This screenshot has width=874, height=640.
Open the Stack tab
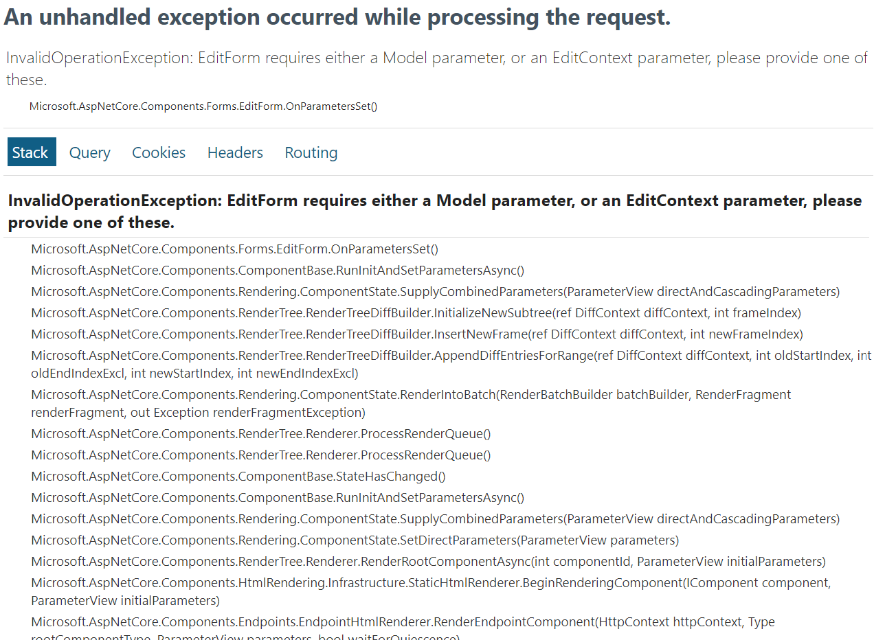click(x=31, y=152)
